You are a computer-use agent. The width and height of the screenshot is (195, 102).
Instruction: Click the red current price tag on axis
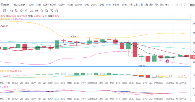(x=193, y=57)
